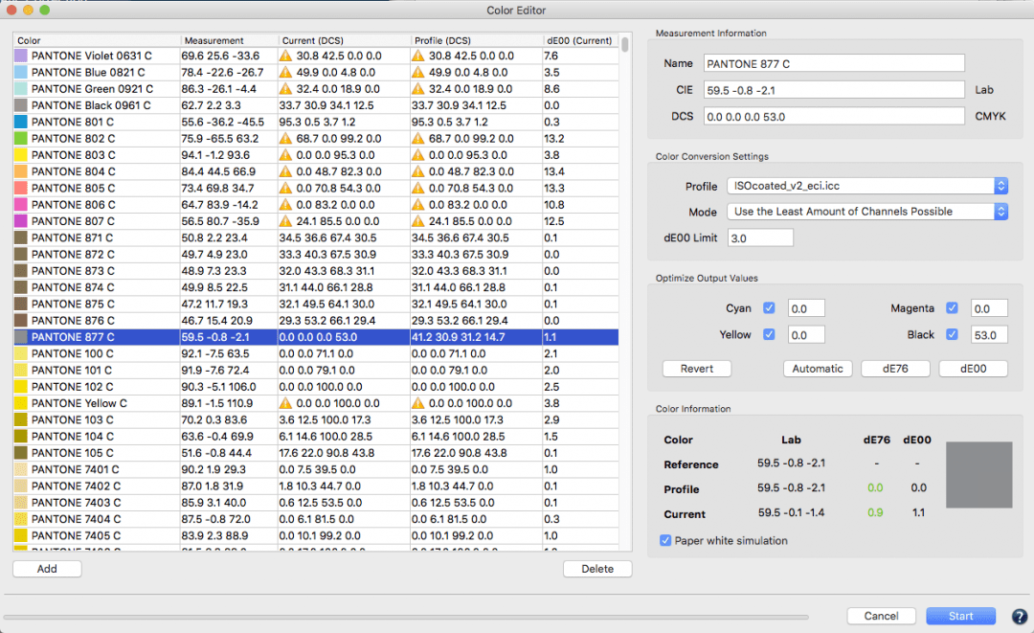Sort by dE00 (Current) column header
This screenshot has width=1034, height=633.
[578, 41]
